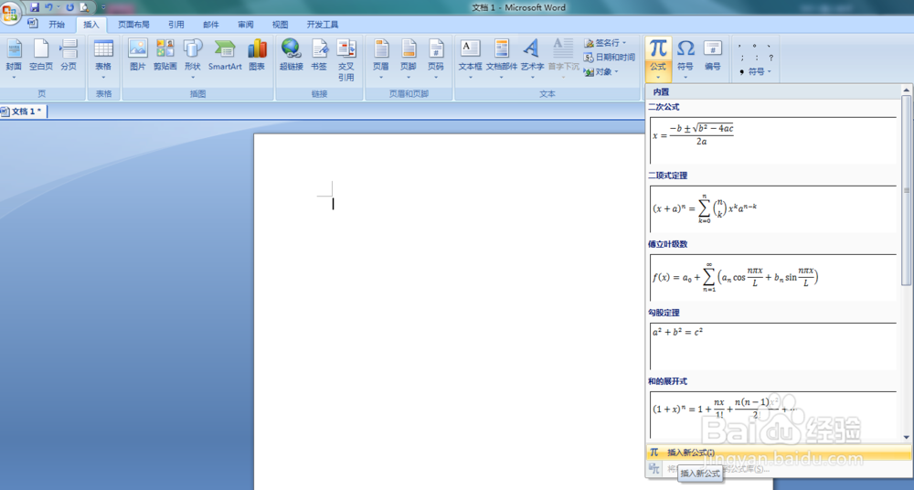Insert the 傅立叶级数 Fourier series equation
Viewport: 914px width, 490px height.
coord(773,278)
